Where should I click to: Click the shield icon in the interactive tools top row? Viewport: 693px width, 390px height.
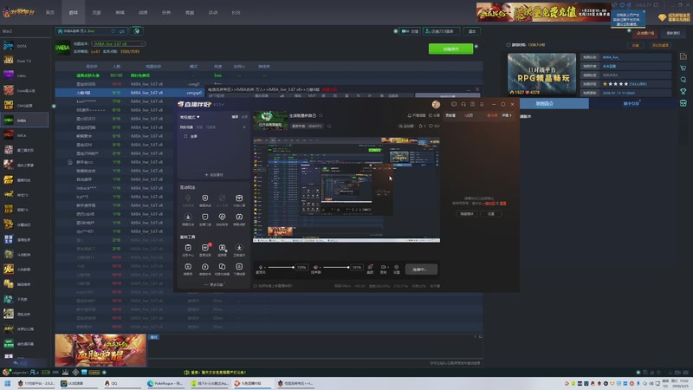tap(205, 200)
